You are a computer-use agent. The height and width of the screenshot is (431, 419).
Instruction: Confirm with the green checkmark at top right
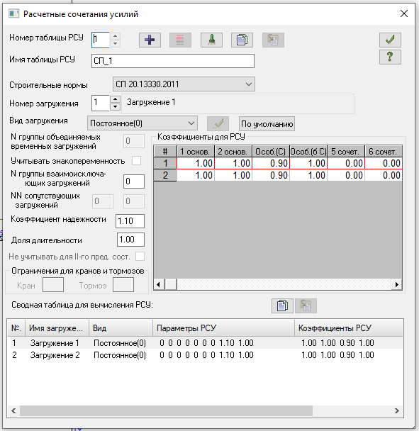(x=390, y=40)
